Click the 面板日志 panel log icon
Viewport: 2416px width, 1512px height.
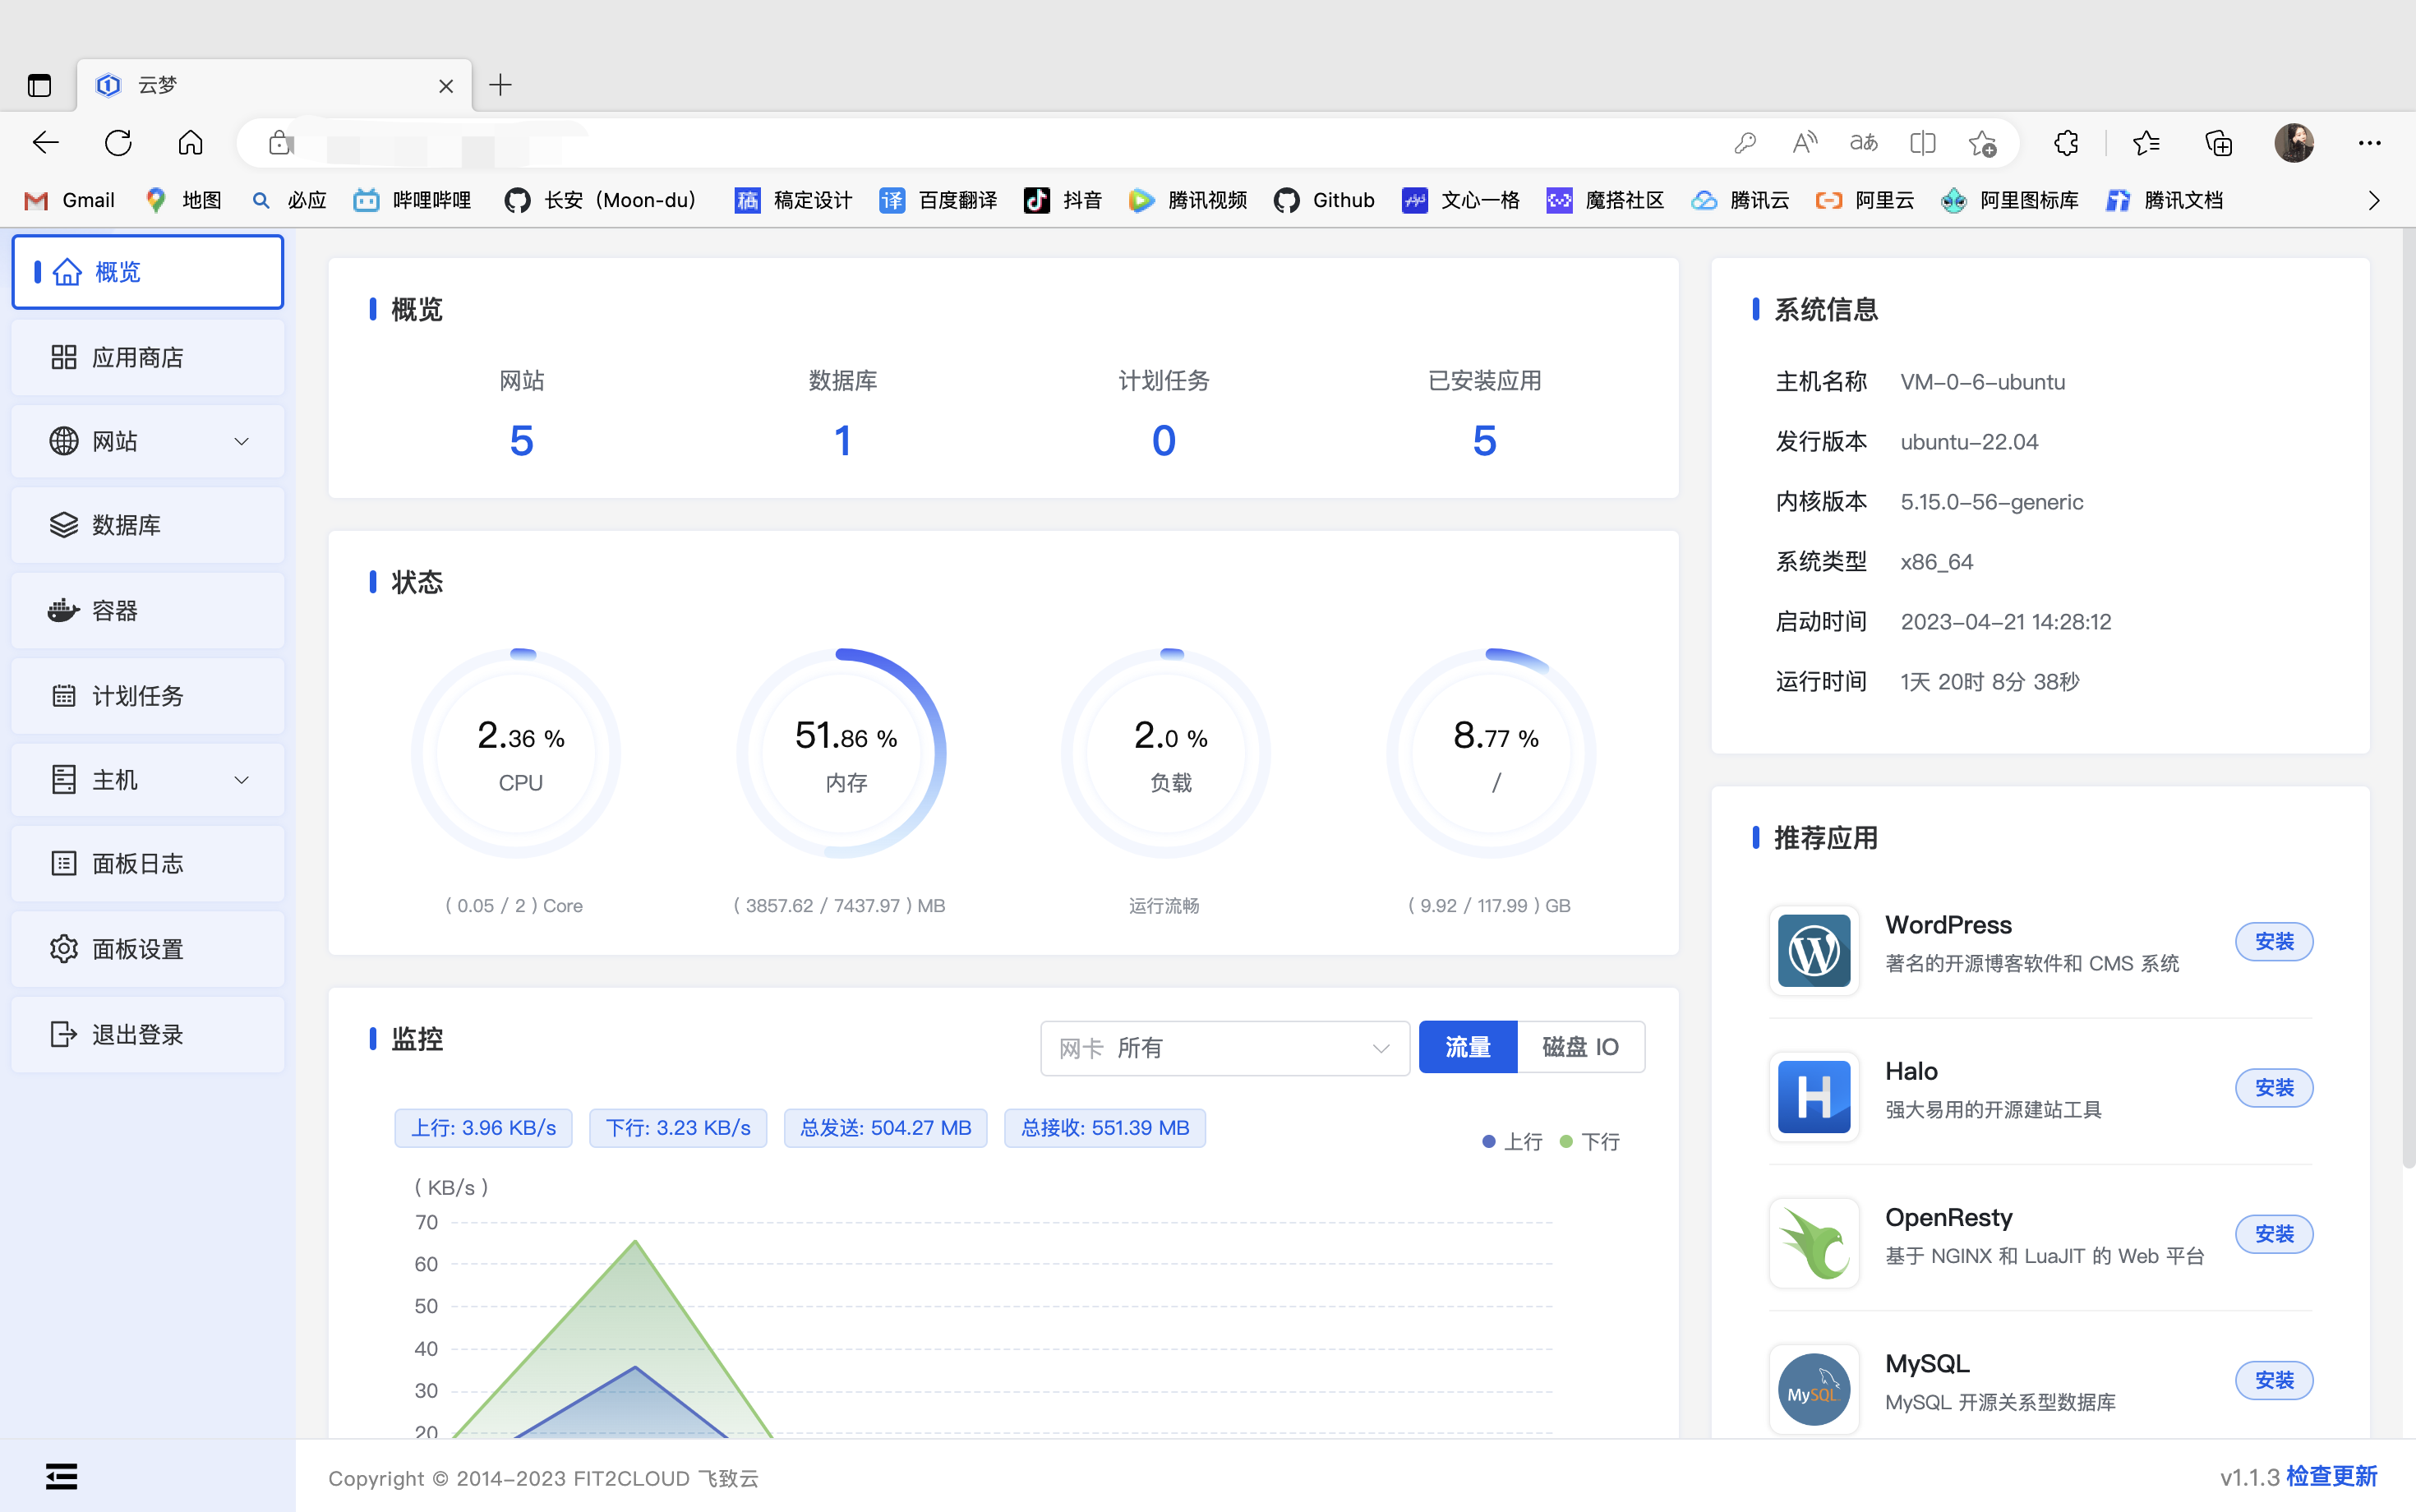(x=64, y=863)
